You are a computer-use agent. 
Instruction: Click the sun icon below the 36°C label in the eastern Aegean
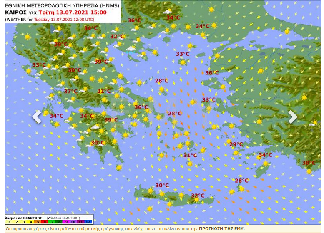tap(223, 87)
